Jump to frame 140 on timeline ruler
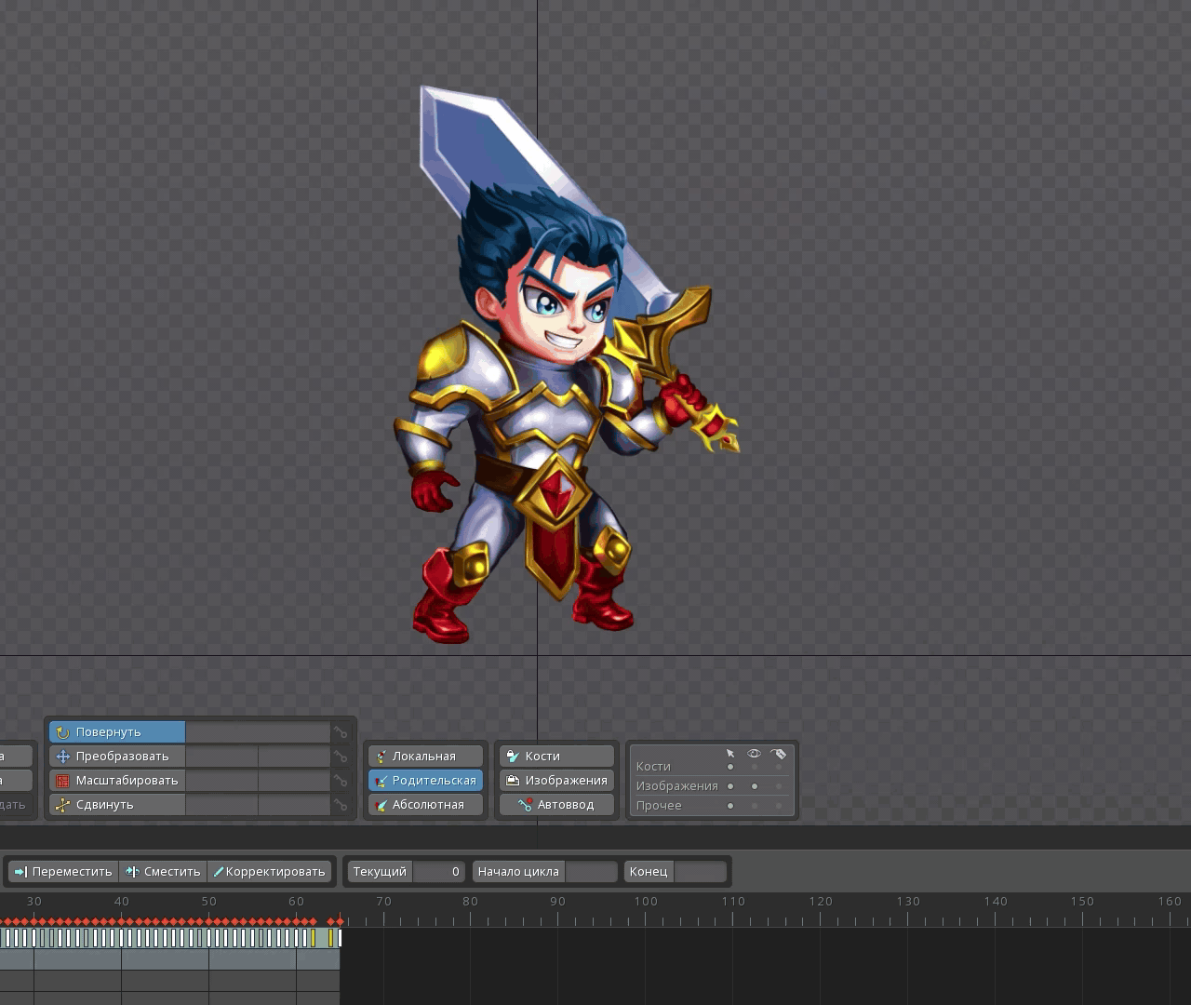1191x1005 pixels. click(996, 902)
